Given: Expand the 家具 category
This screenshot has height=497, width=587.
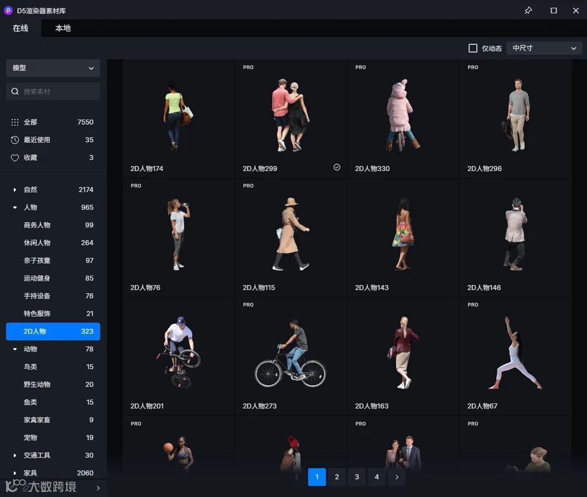Looking at the screenshot, I should [x=15, y=473].
